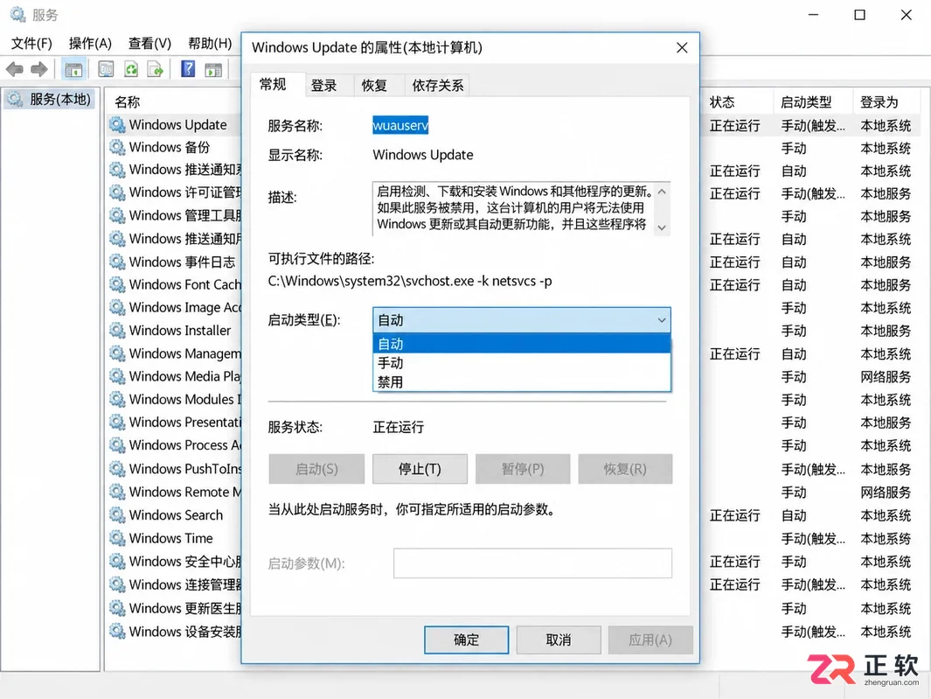
Task: Open the 帮助(H) menu
Action: 210,44
